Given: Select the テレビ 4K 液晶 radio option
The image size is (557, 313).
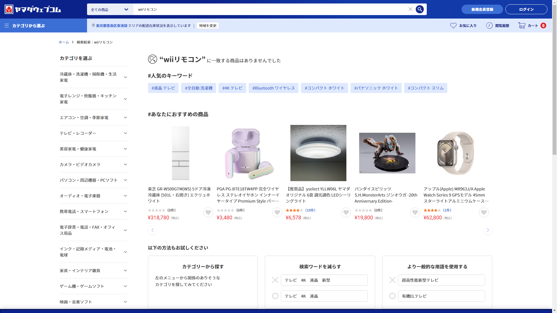Looking at the screenshot, I should pos(275,296).
